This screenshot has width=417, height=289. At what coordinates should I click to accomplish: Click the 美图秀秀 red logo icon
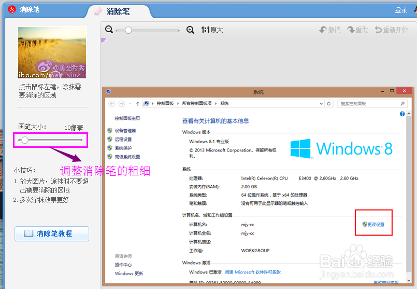coord(12,9)
